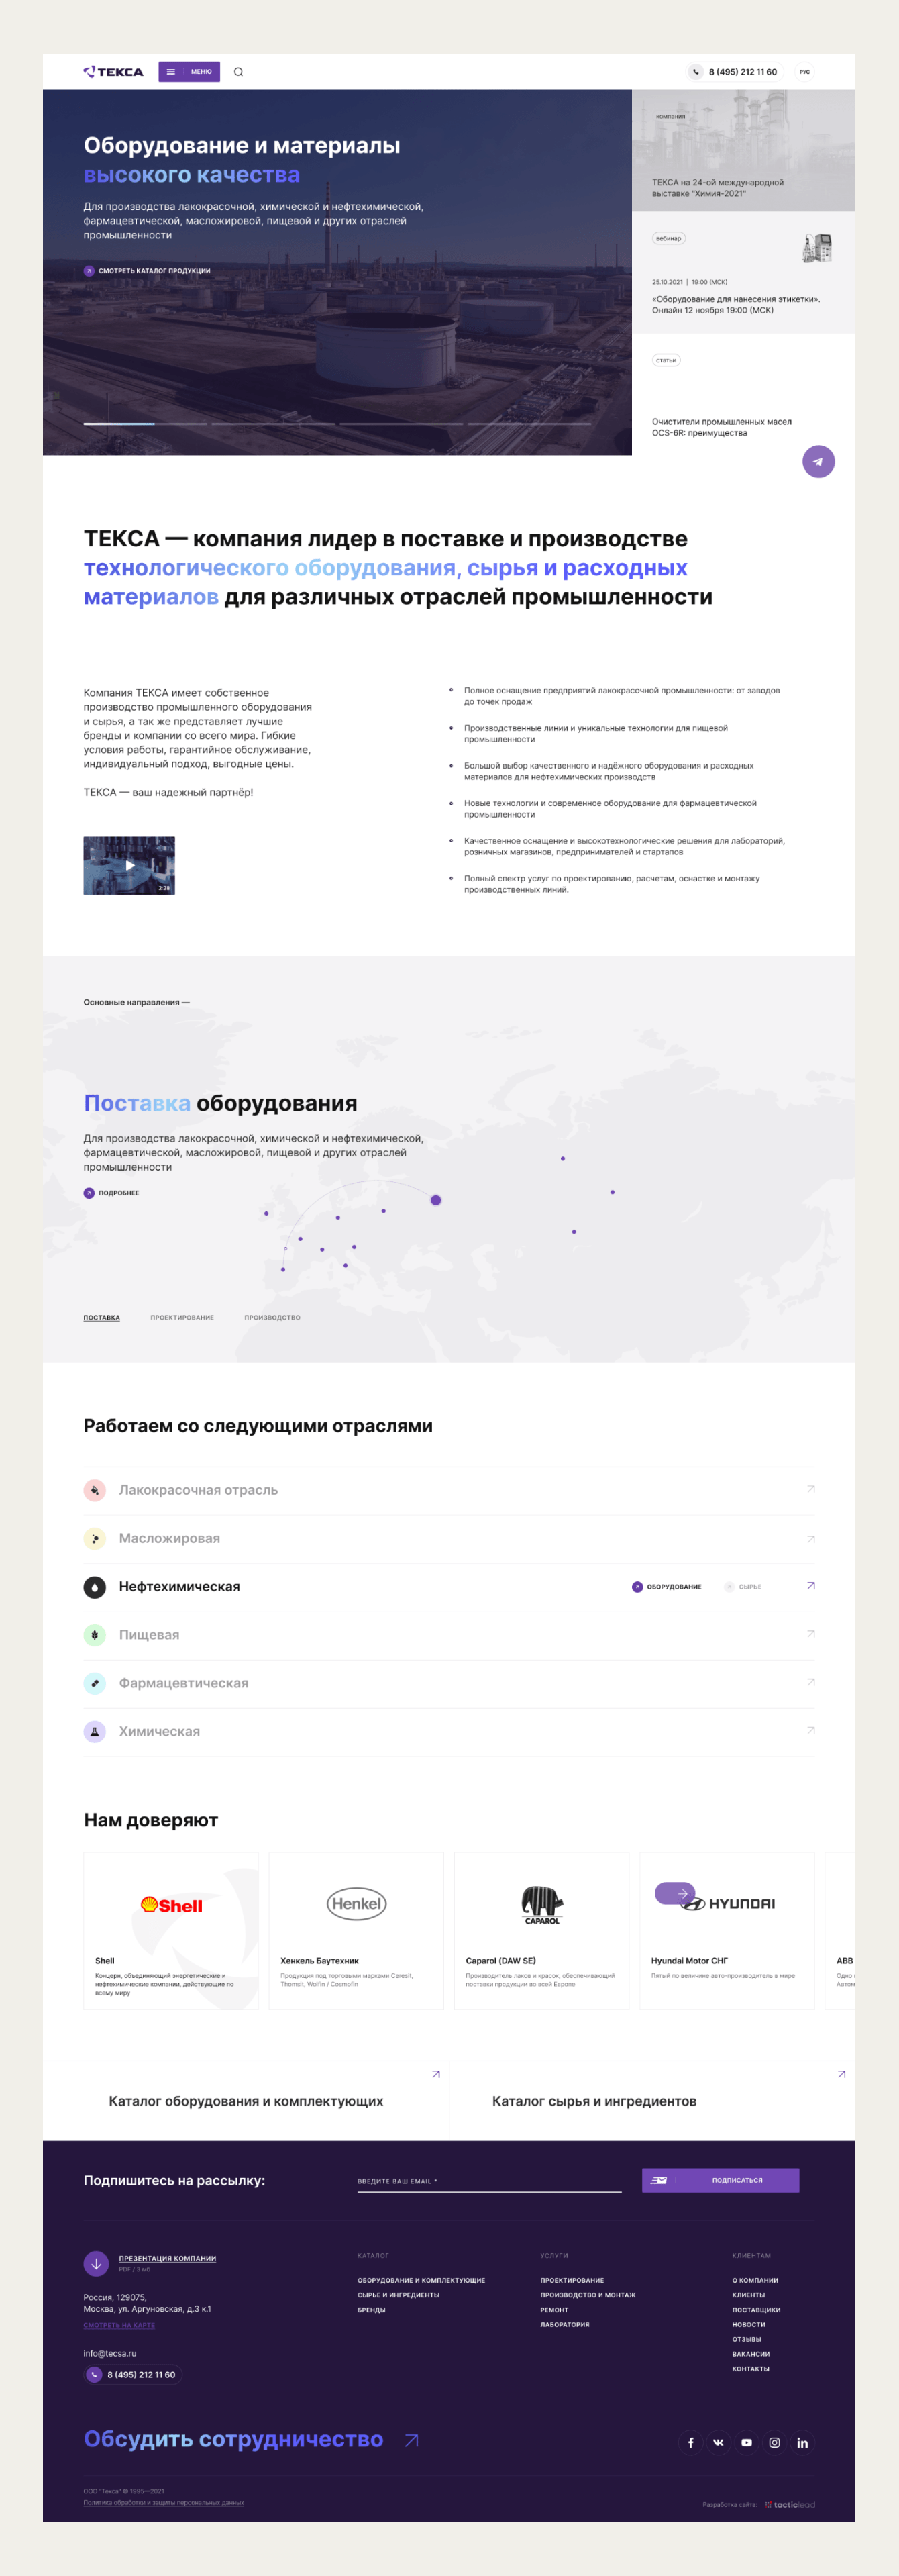Click the вебинар tag on the news card
Viewport: 899px width, 2576px height.
(x=668, y=238)
